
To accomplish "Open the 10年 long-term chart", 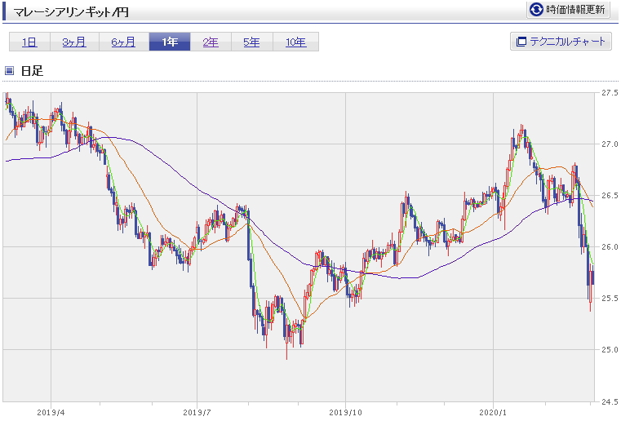I will click(x=296, y=42).
